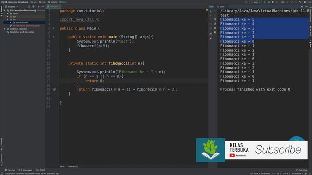Open the Favorites vertical tool window tab

[x=1, y=144]
